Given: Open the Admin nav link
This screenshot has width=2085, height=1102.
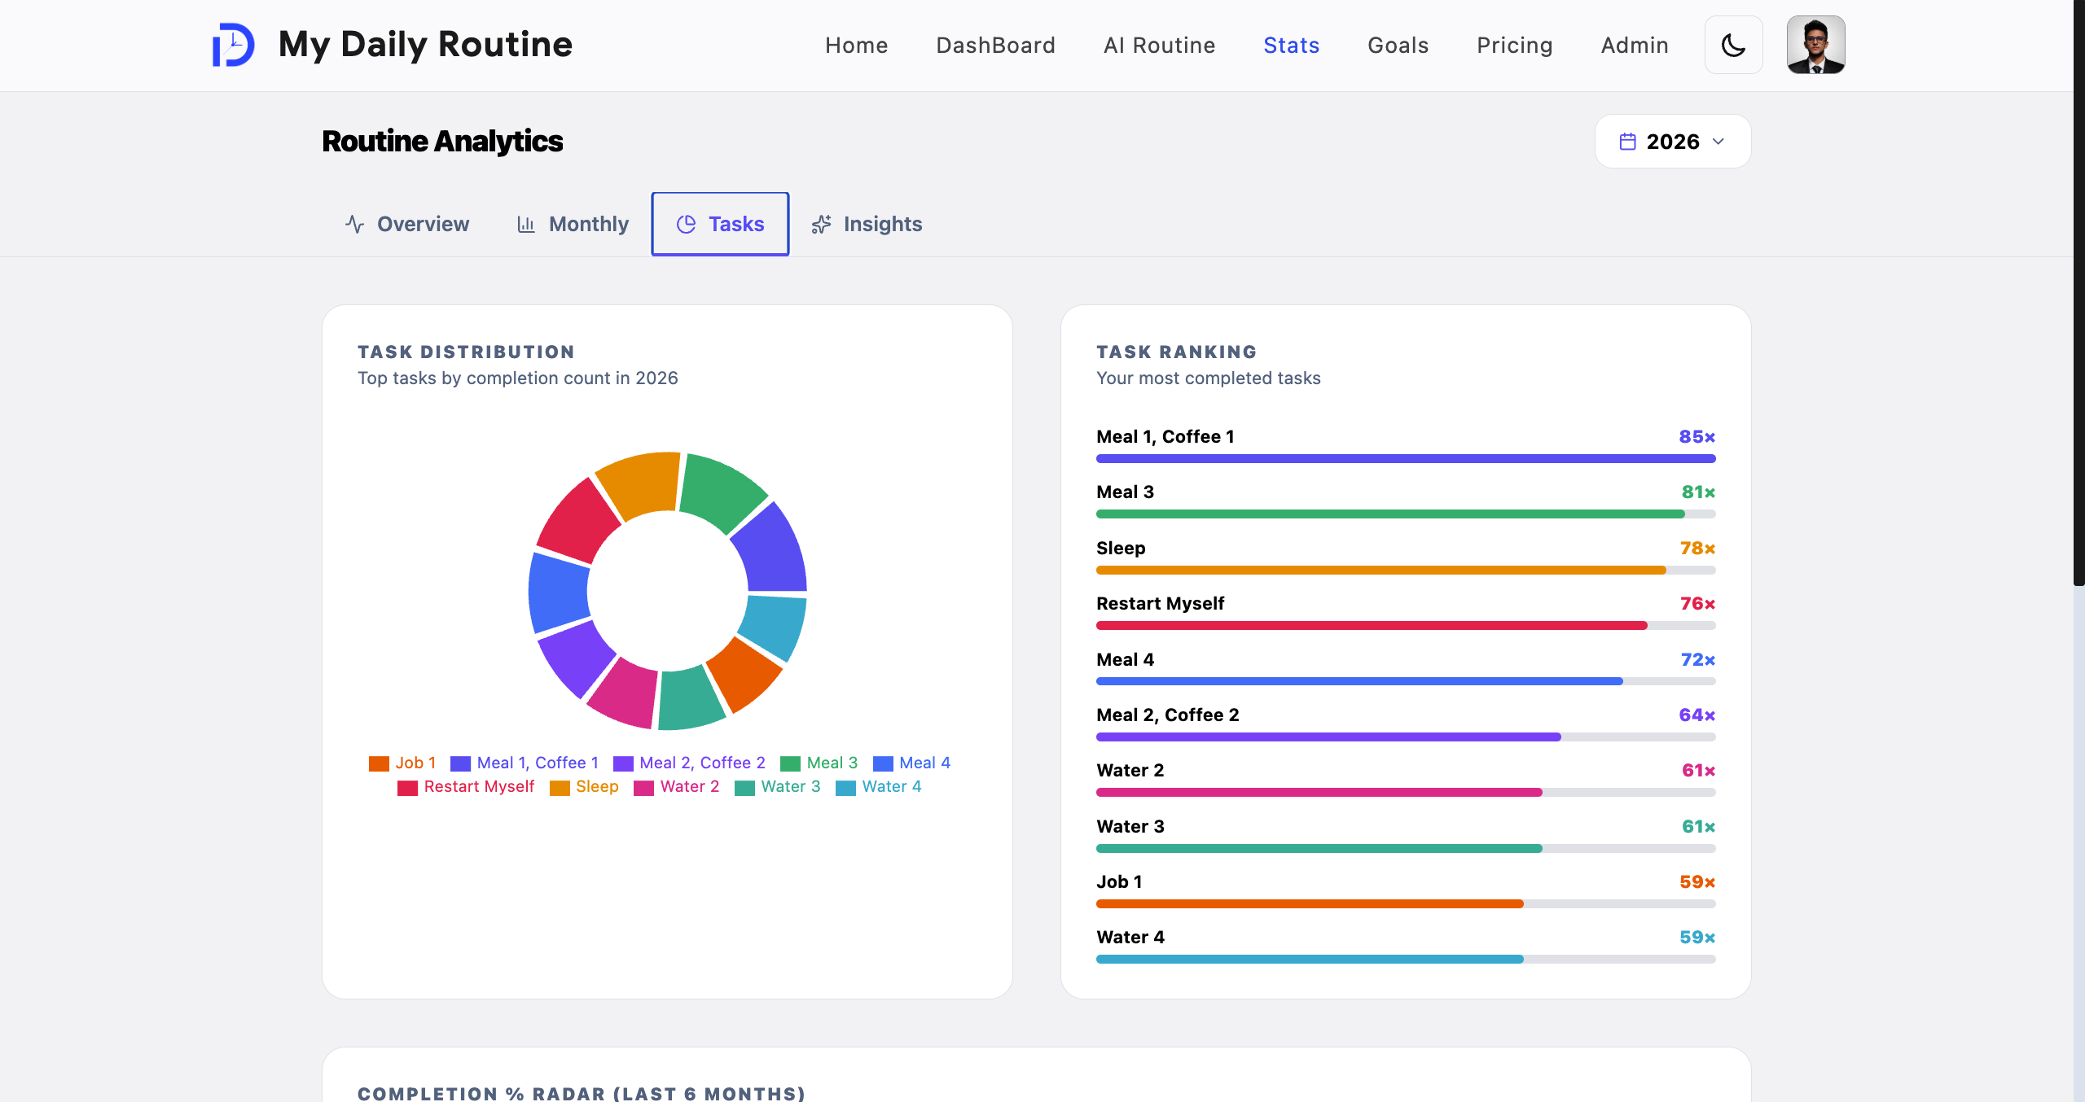Looking at the screenshot, I should pyautogui.click(x=1635, y=46).
